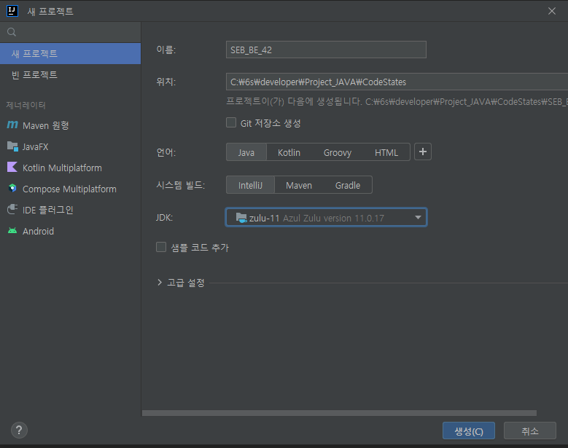568x448 pixels.
Task: Enable the Git 저장소 생성 checkbox
Action: [231, 122]
